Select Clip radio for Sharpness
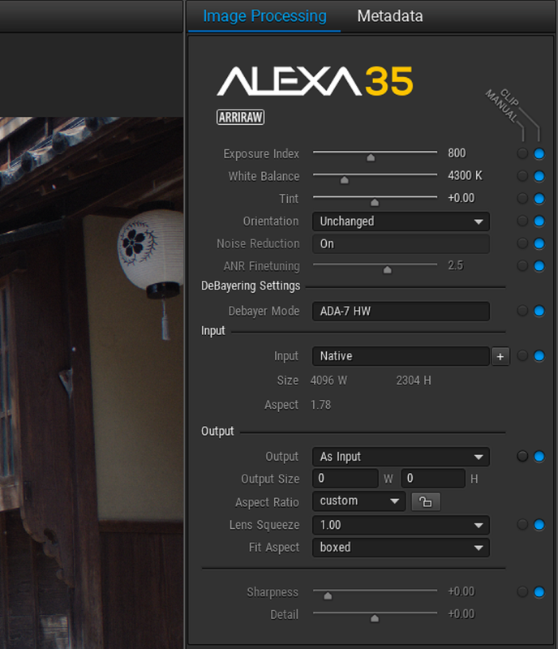This screenshot has height=649, width=558. [x=539, y=592]
